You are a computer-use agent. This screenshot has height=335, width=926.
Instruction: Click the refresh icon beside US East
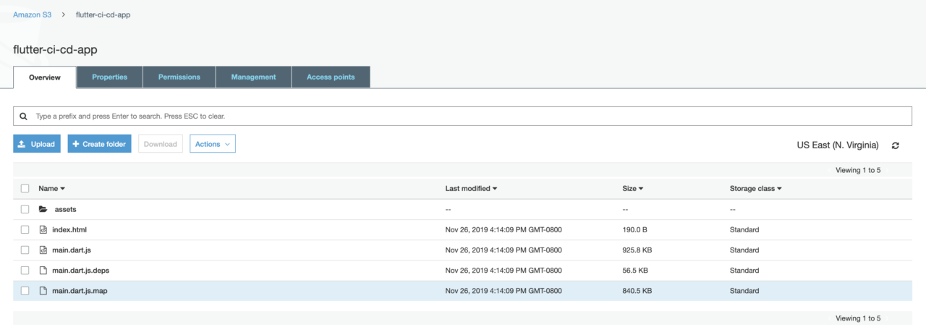point(895,145)
